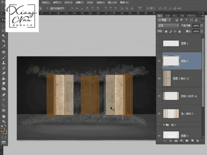Toggle Quick Mask mode icon

(x=4, y=137)
